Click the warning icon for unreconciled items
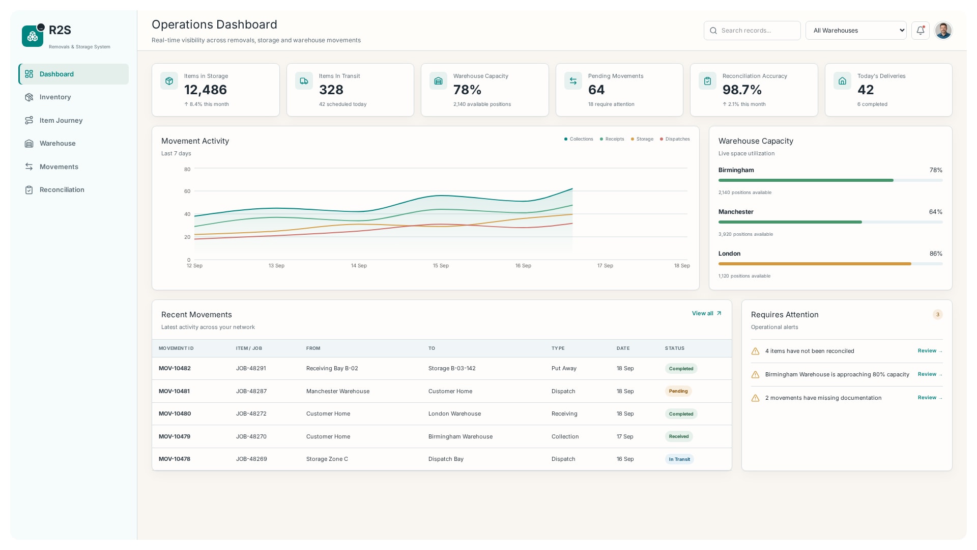Screen dimensions: 977x550 coord(755,351)
